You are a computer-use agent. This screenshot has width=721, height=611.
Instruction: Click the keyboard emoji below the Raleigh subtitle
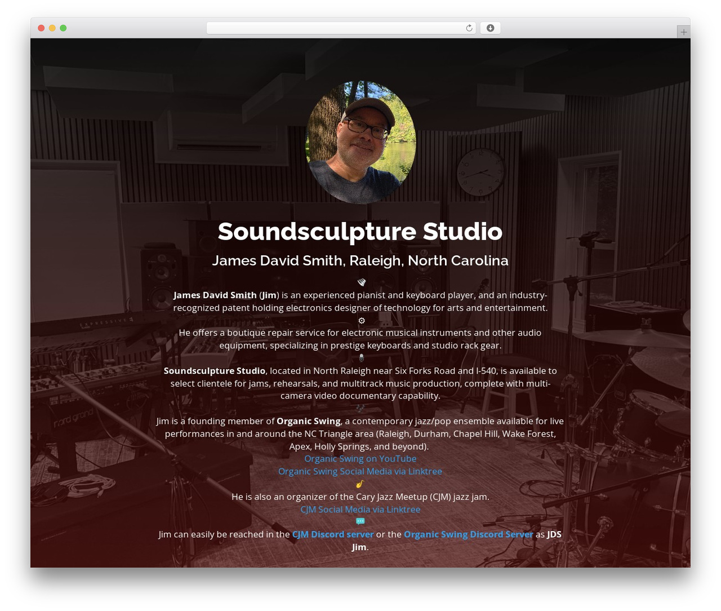pos(362,282)
